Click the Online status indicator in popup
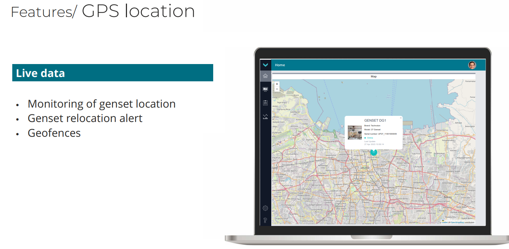 point(369,138)
